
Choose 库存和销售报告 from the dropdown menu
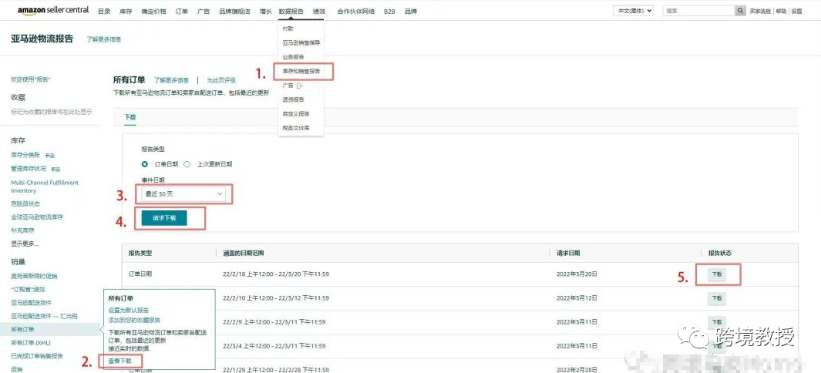(301, 71)
